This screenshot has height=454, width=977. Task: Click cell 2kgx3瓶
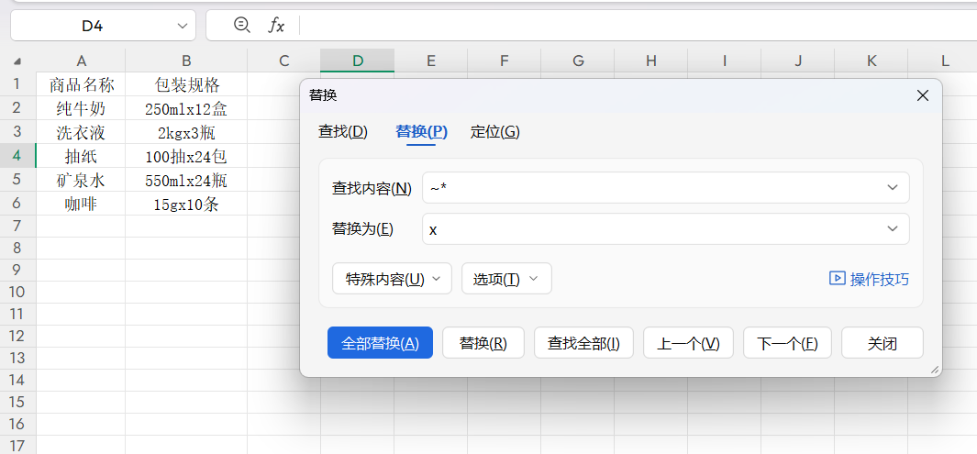[x=186, y=132]
